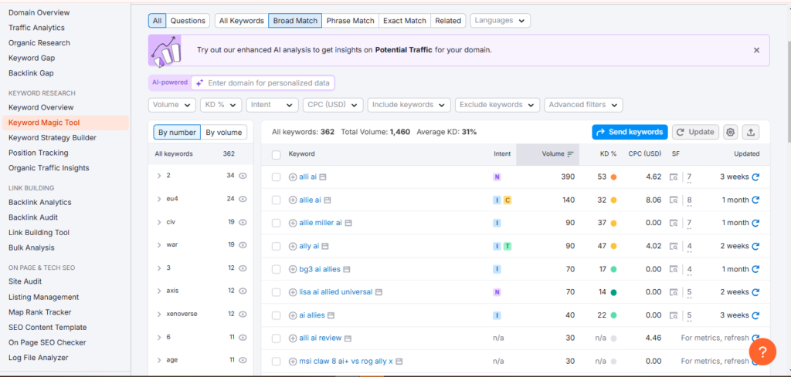
Task: Open SERP view icon next to 'alli ai'
Action: tap(323, 177)
